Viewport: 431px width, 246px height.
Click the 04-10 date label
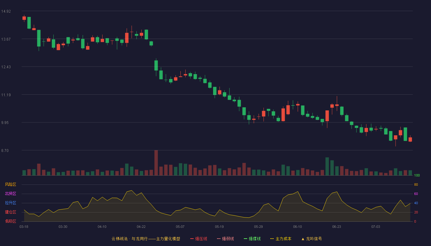coord(102,227)
